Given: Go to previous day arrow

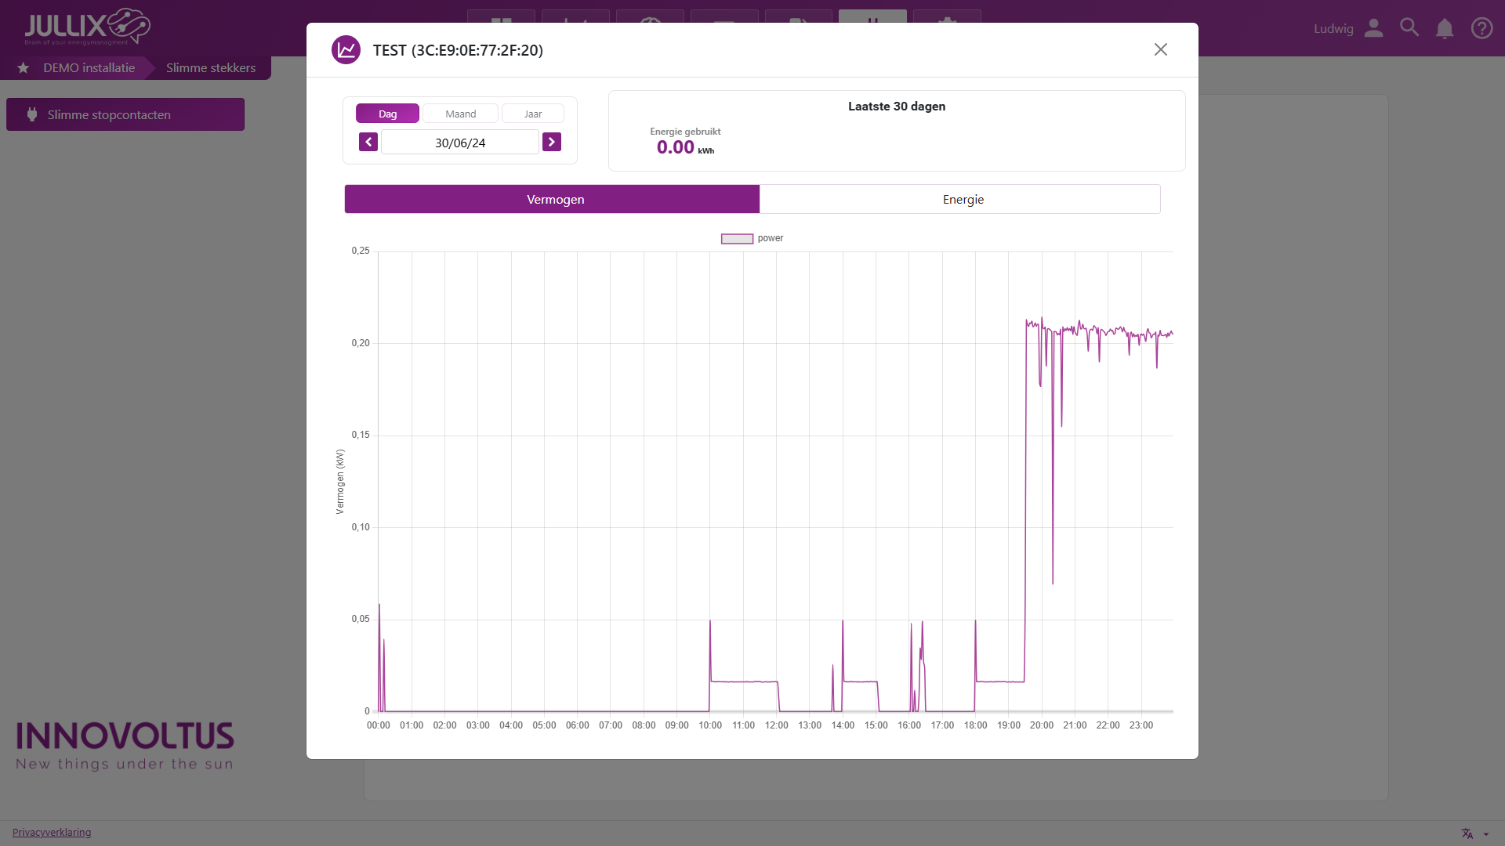Looking at the screenshot, I should coord(368,142).
